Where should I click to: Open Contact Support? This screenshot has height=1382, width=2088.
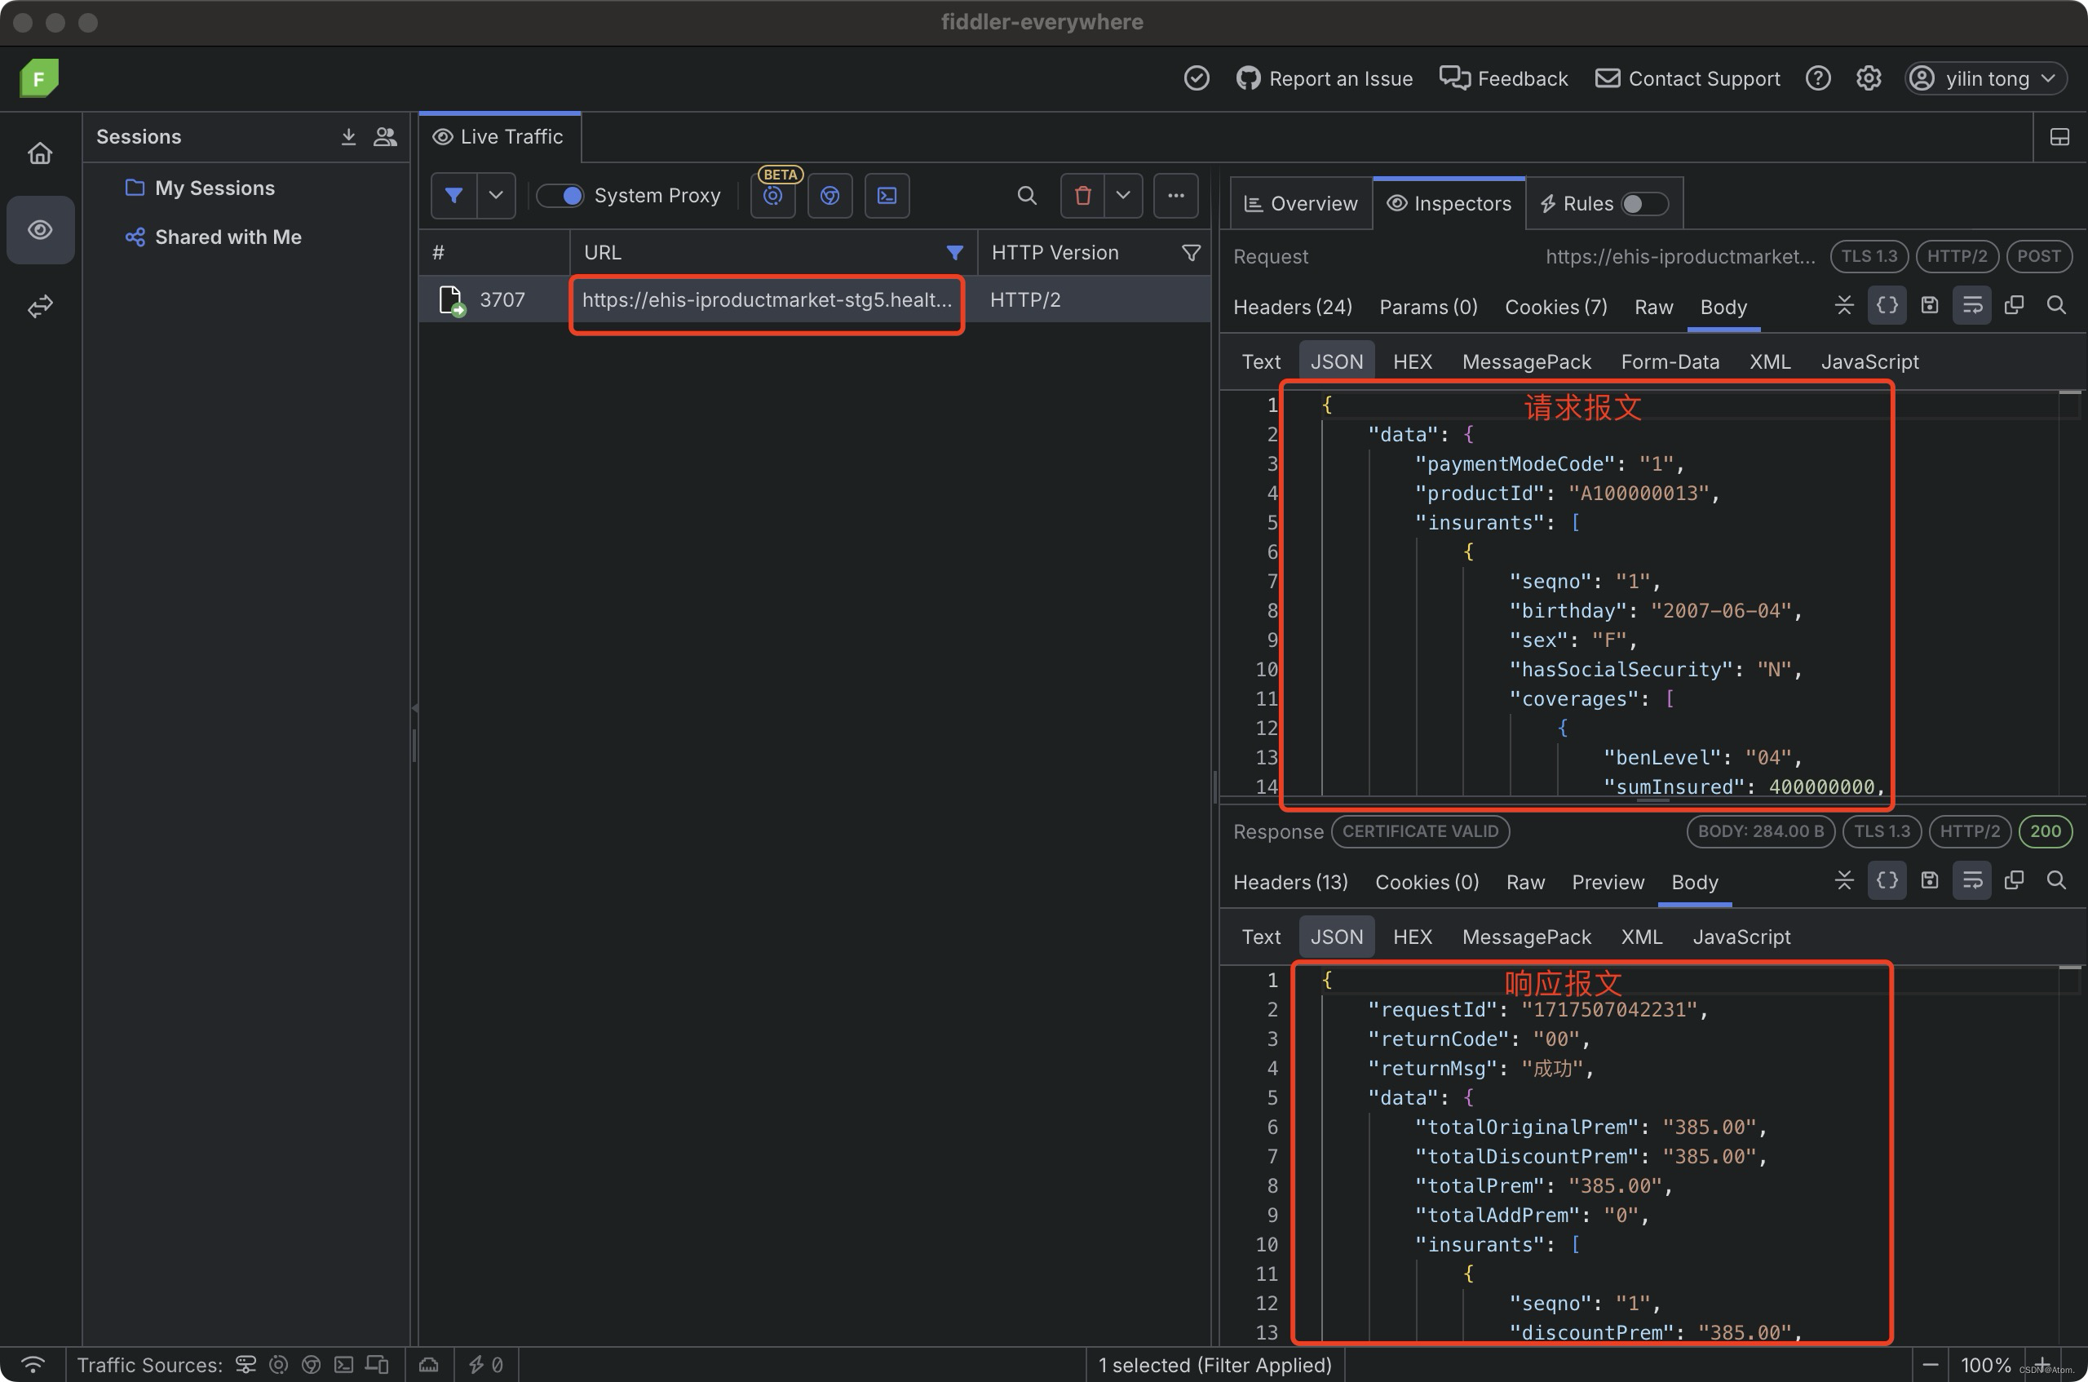click(x=1685, y=78)
